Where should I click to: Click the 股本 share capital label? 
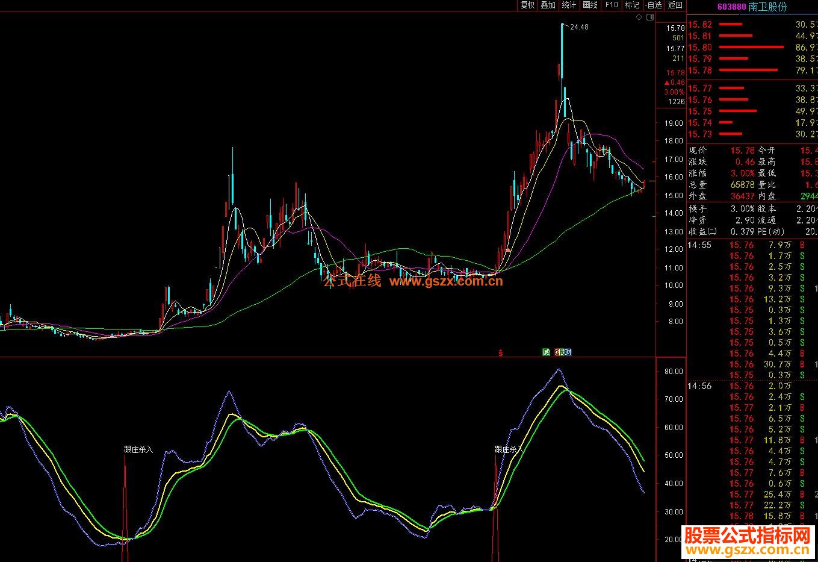[x=766, y=208]
